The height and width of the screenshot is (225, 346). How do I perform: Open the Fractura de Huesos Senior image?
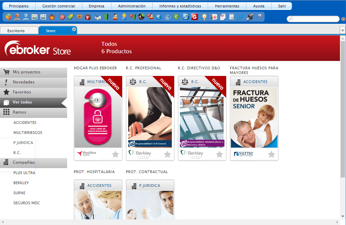click(x=254, y=117)
